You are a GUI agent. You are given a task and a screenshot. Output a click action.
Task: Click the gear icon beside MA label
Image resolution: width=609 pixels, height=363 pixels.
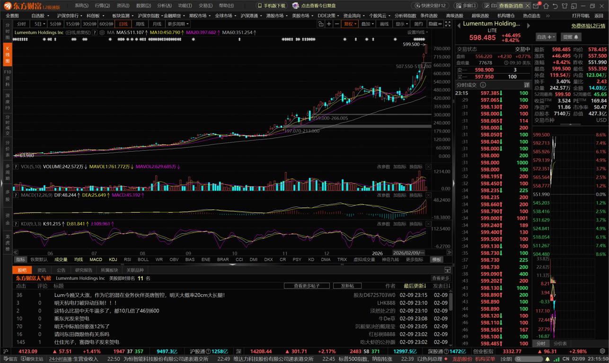coord(102,33)
